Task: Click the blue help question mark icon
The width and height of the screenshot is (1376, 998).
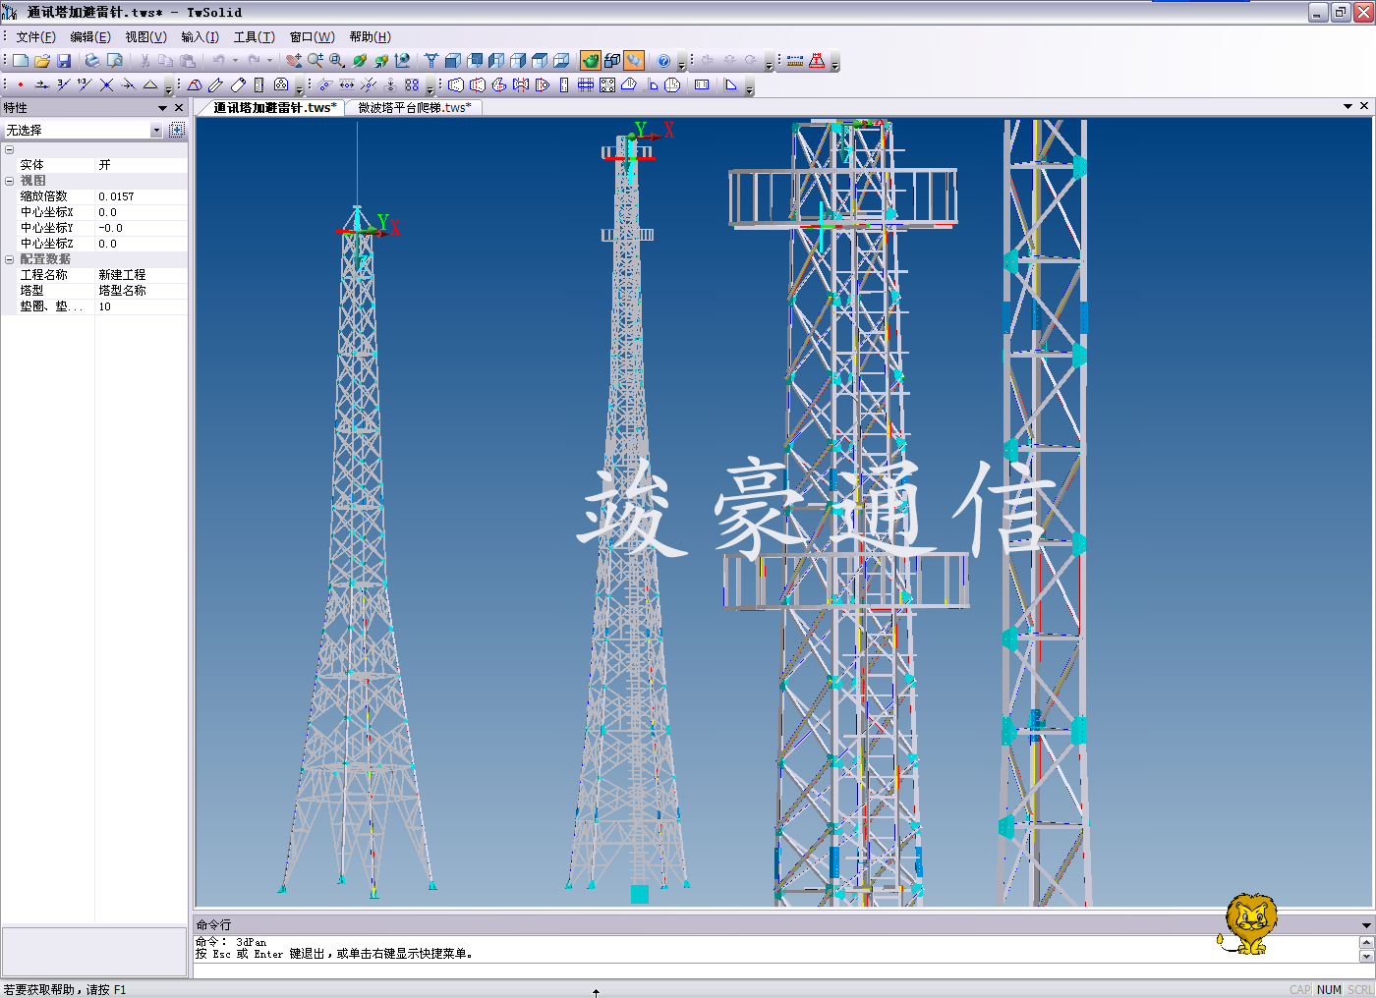Action: click(x=663, y=61)
